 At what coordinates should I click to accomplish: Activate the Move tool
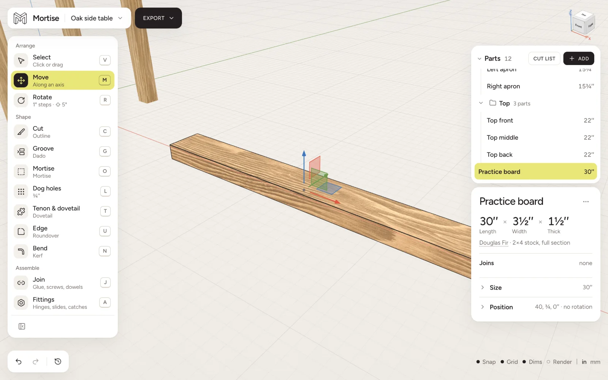63,80
